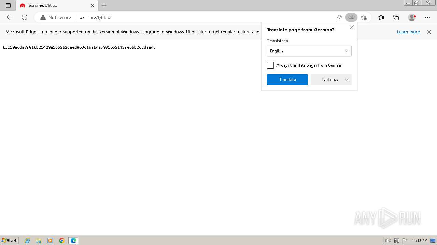
Task: Select the bxss.me/t/fit.txt tab
Action: (x=57, y=5)
